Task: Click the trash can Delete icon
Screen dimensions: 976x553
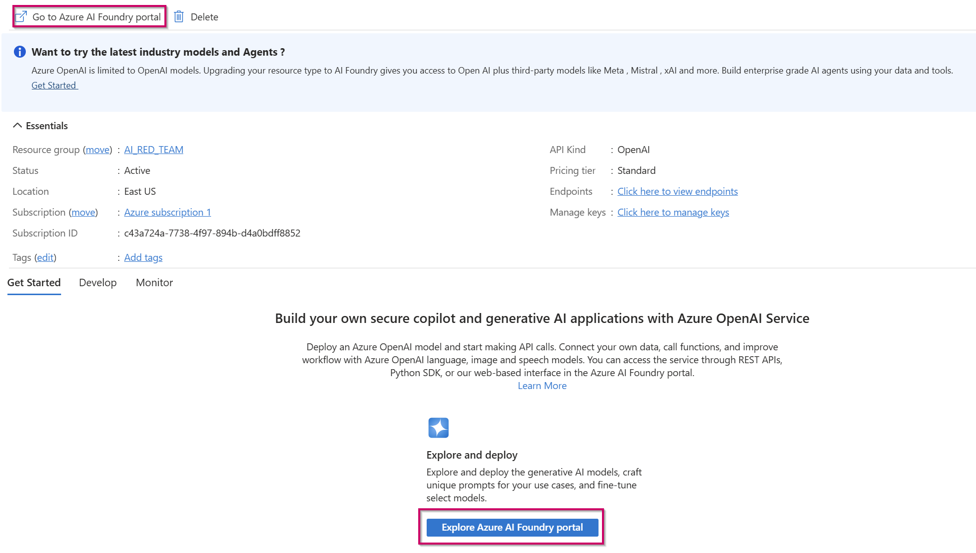Action: 179,17
